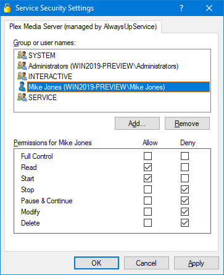This screenshot has height=275, width=224.
Task: Click the Delete permission label
Action: point(30,223)
